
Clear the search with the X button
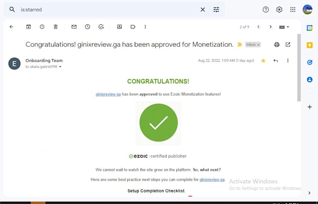point(202,9)
